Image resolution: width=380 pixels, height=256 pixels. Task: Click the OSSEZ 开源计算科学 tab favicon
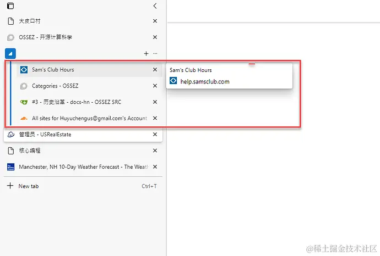[x=10, y=37]
